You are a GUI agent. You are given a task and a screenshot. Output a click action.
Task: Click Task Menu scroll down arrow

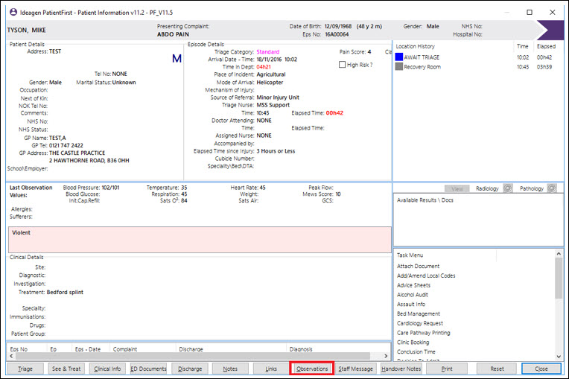[559, 357]
